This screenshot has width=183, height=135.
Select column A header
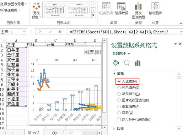pyautogui.click(x=16, y=40)
